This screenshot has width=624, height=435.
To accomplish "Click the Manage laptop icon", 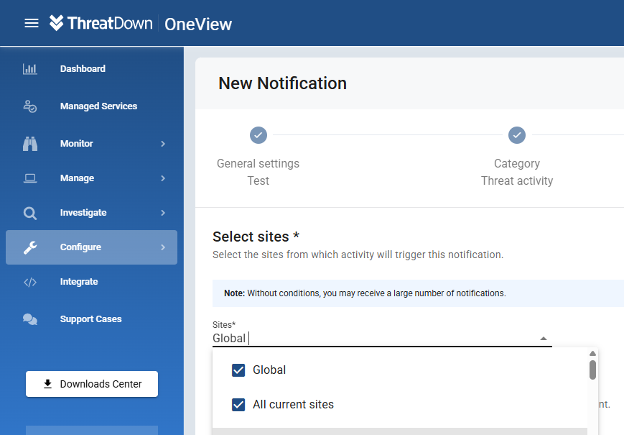I will point(30,178).
